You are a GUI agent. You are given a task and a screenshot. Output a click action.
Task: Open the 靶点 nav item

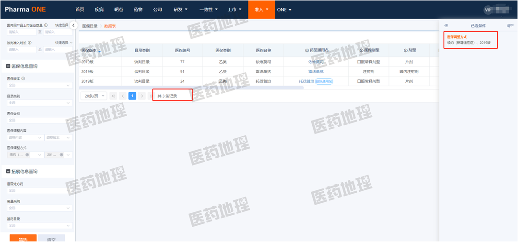pos(118,10)
